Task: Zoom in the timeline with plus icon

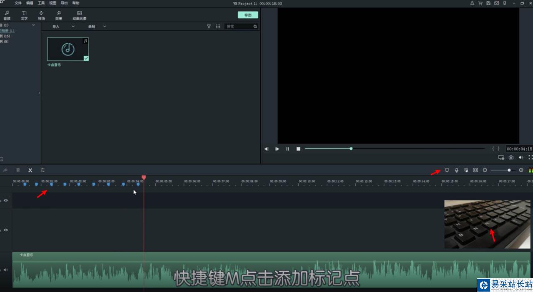Action: tap(521, 170)
